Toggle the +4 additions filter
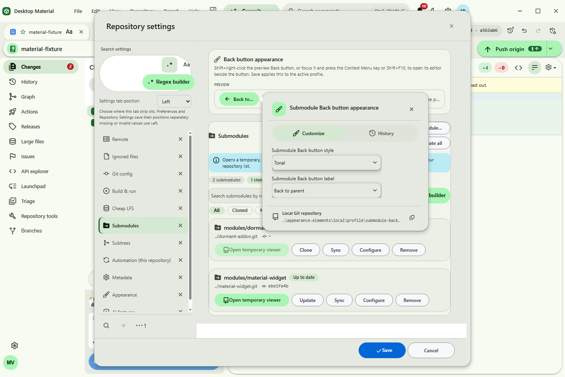The height and width of the screenshot is (377, 565). click(485, 68)
